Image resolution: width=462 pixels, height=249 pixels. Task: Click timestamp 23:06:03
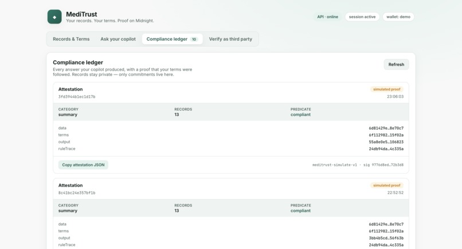(395, 97)
